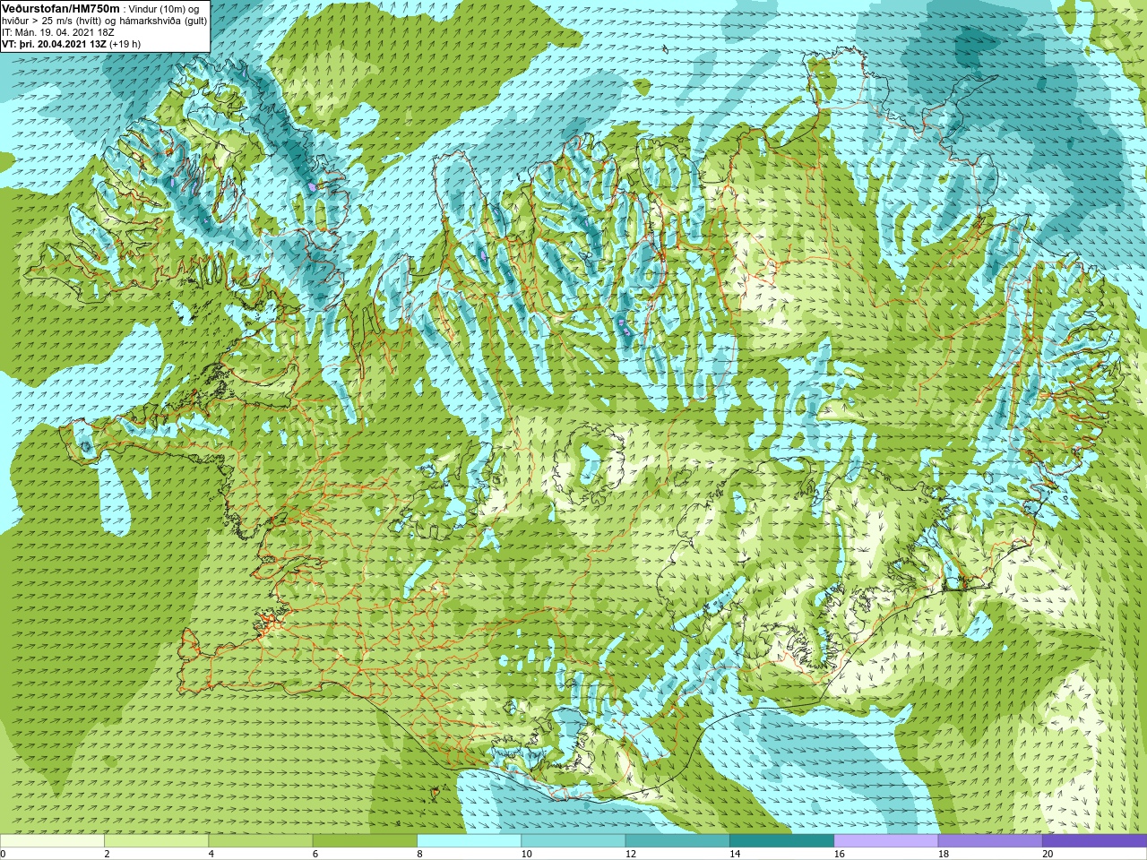This screenshot has height=860, width=1147.
Task: Click the legend scale label "18"
Action: coord(944,855)
